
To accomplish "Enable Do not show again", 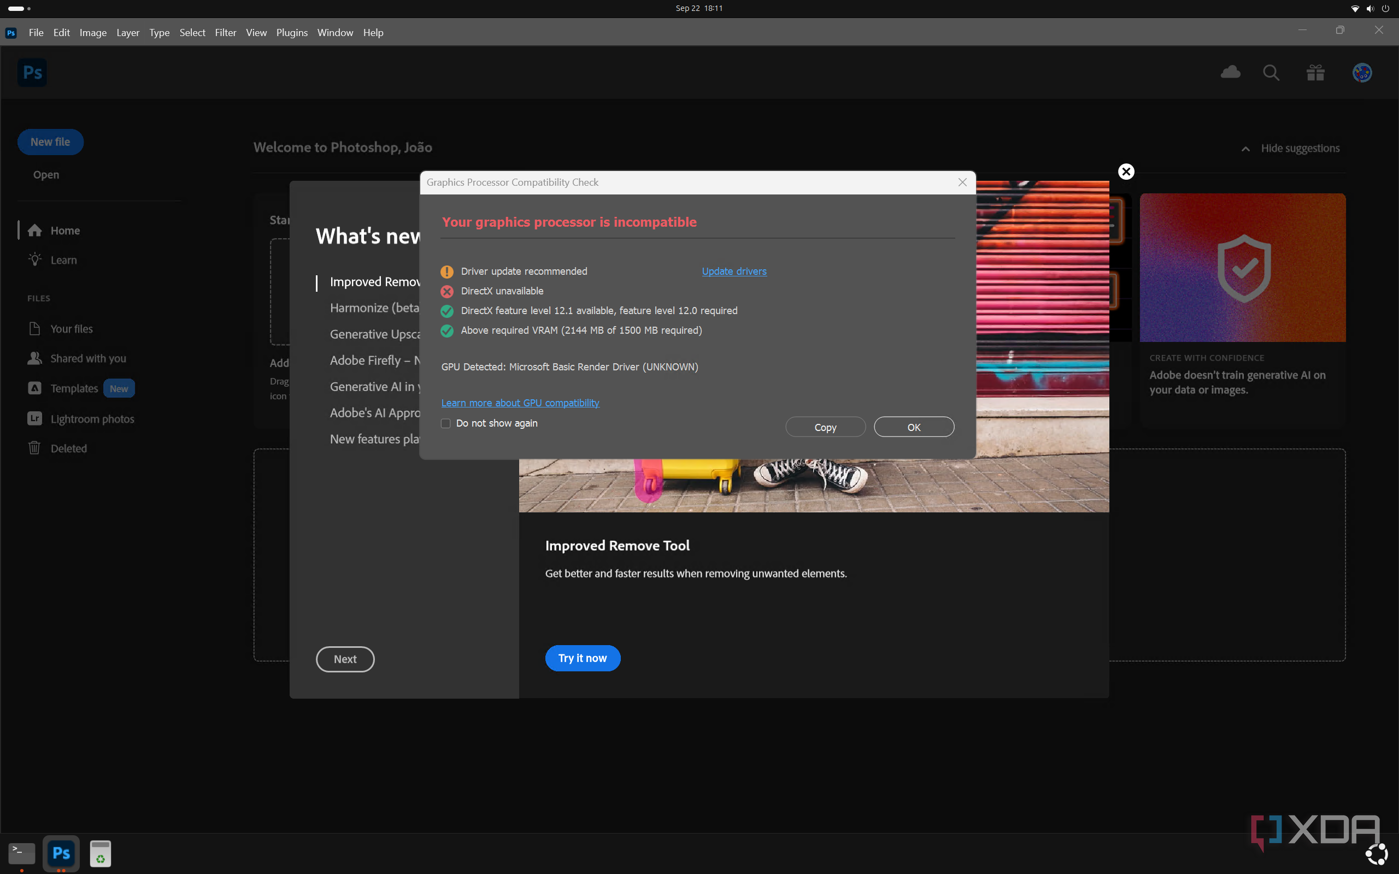I will [x=444, y=423].
